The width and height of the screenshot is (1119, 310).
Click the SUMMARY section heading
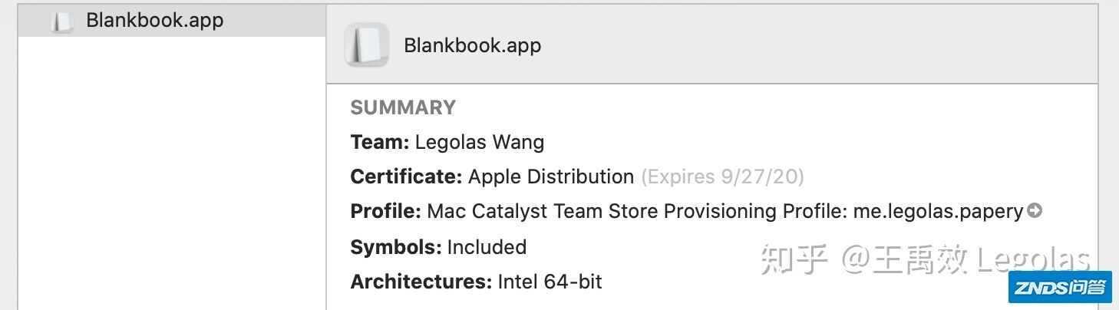tap(403, 107)
